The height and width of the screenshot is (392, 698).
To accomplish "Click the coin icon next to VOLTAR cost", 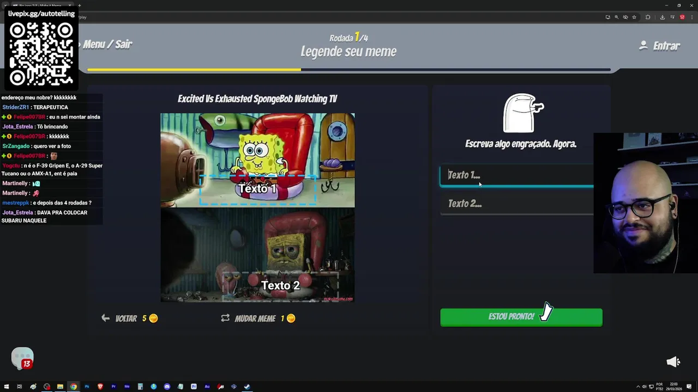I will pos(153,318).
